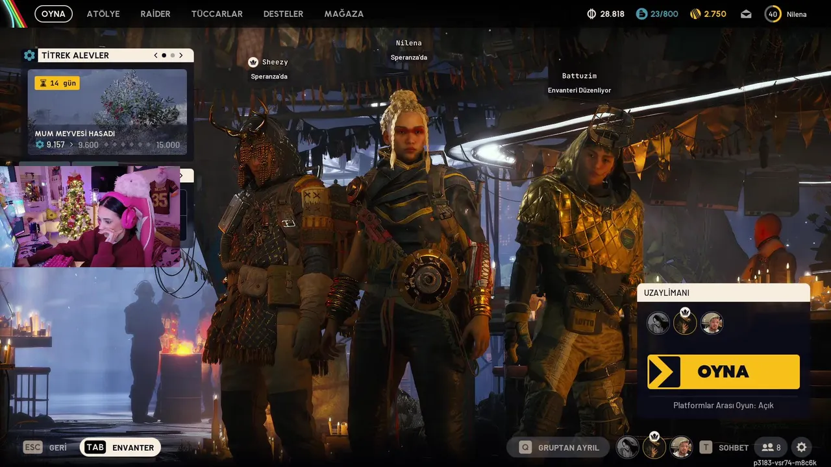Click the event progress bar 9.157 to 15.000
Screen dimensions: 831x467
(108, 145)
